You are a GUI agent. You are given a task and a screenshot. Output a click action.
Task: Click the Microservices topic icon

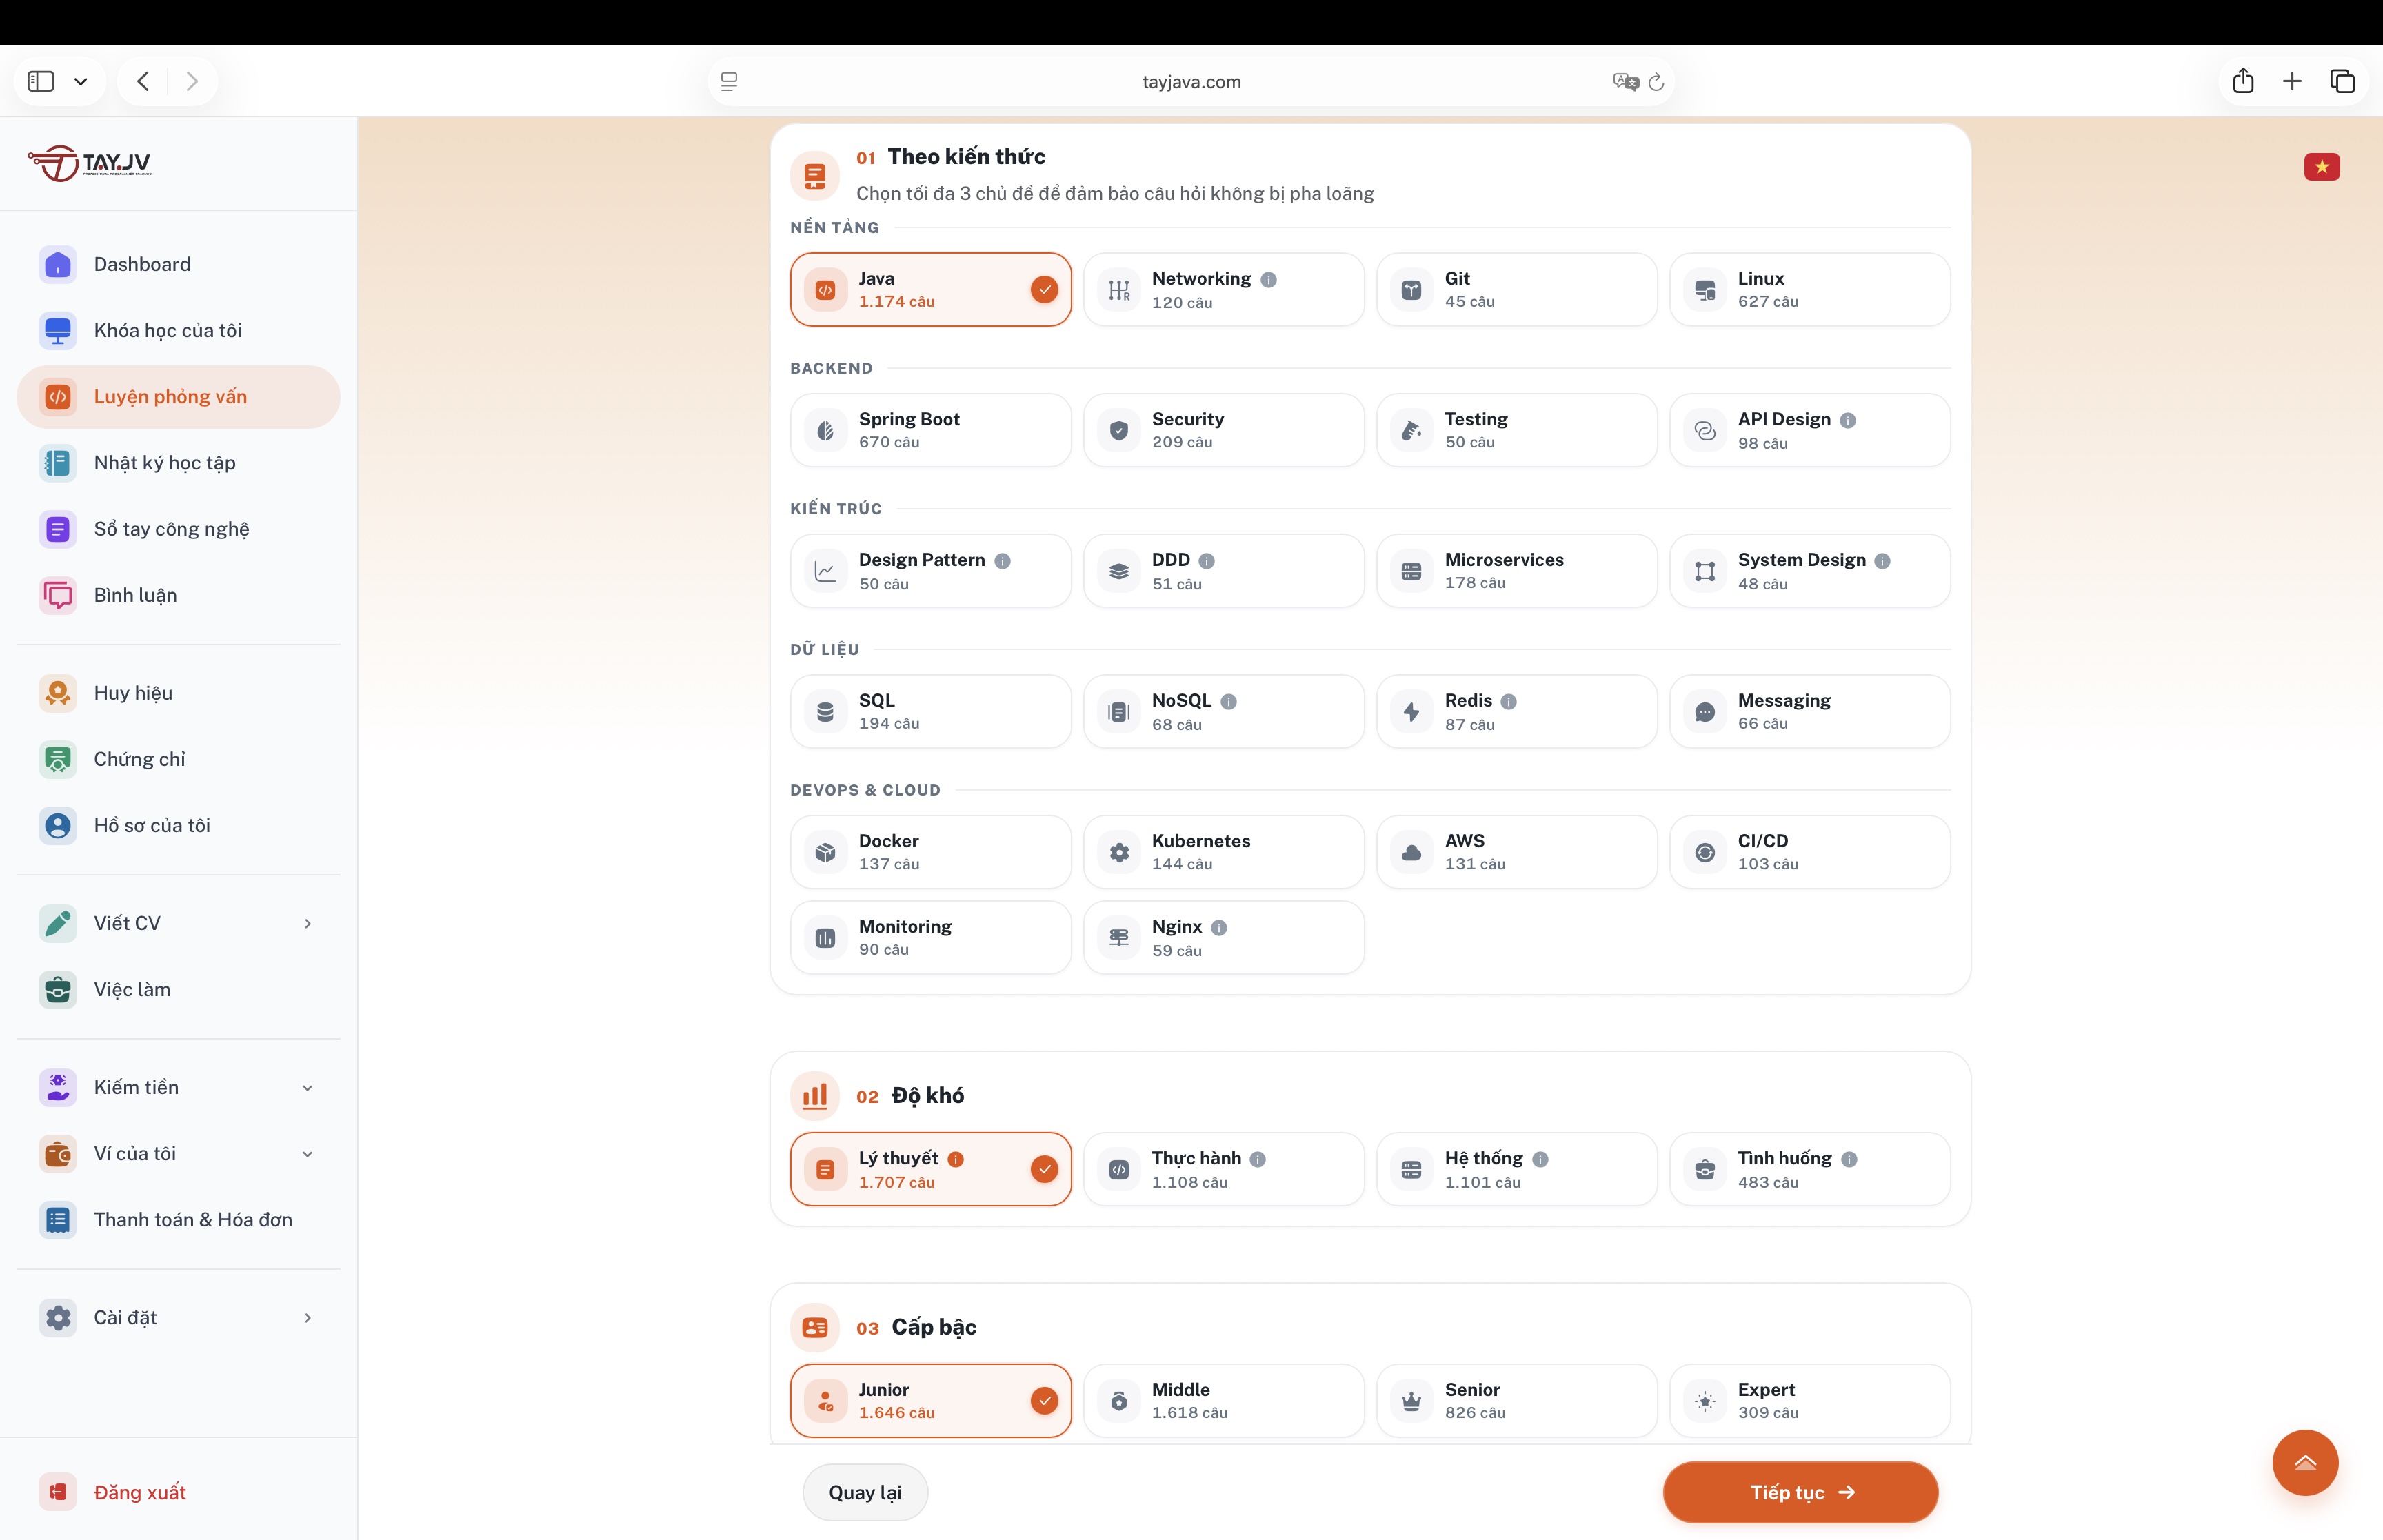(1411, 571)
